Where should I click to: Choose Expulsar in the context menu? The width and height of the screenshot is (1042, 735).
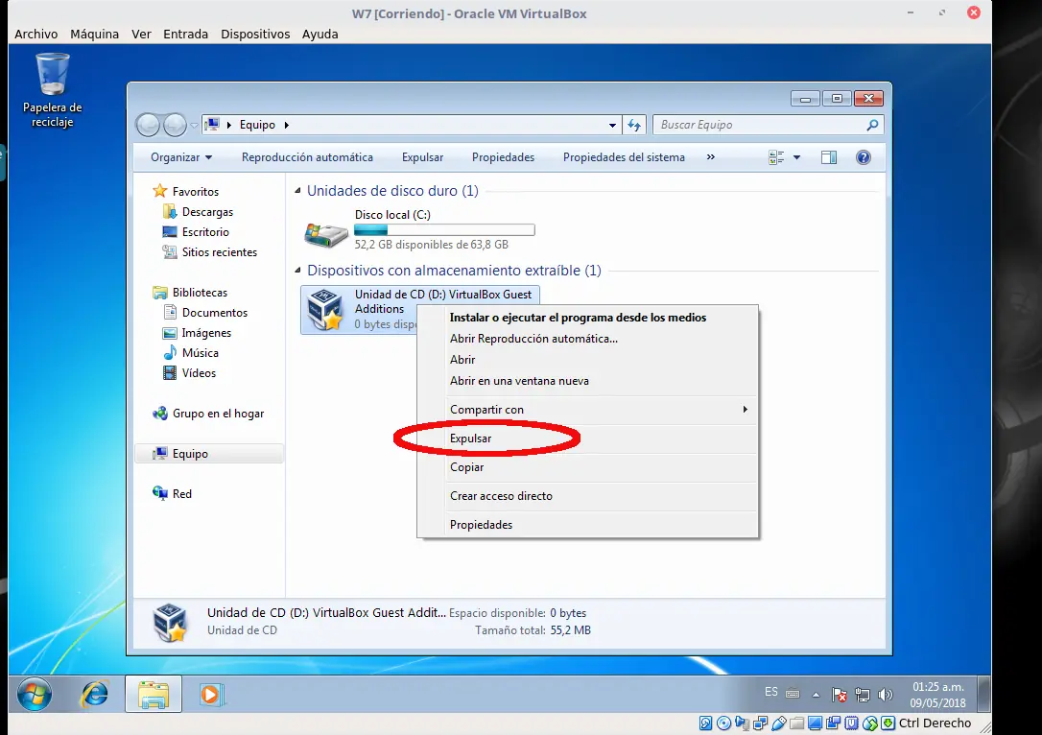[x=587, y=439]
